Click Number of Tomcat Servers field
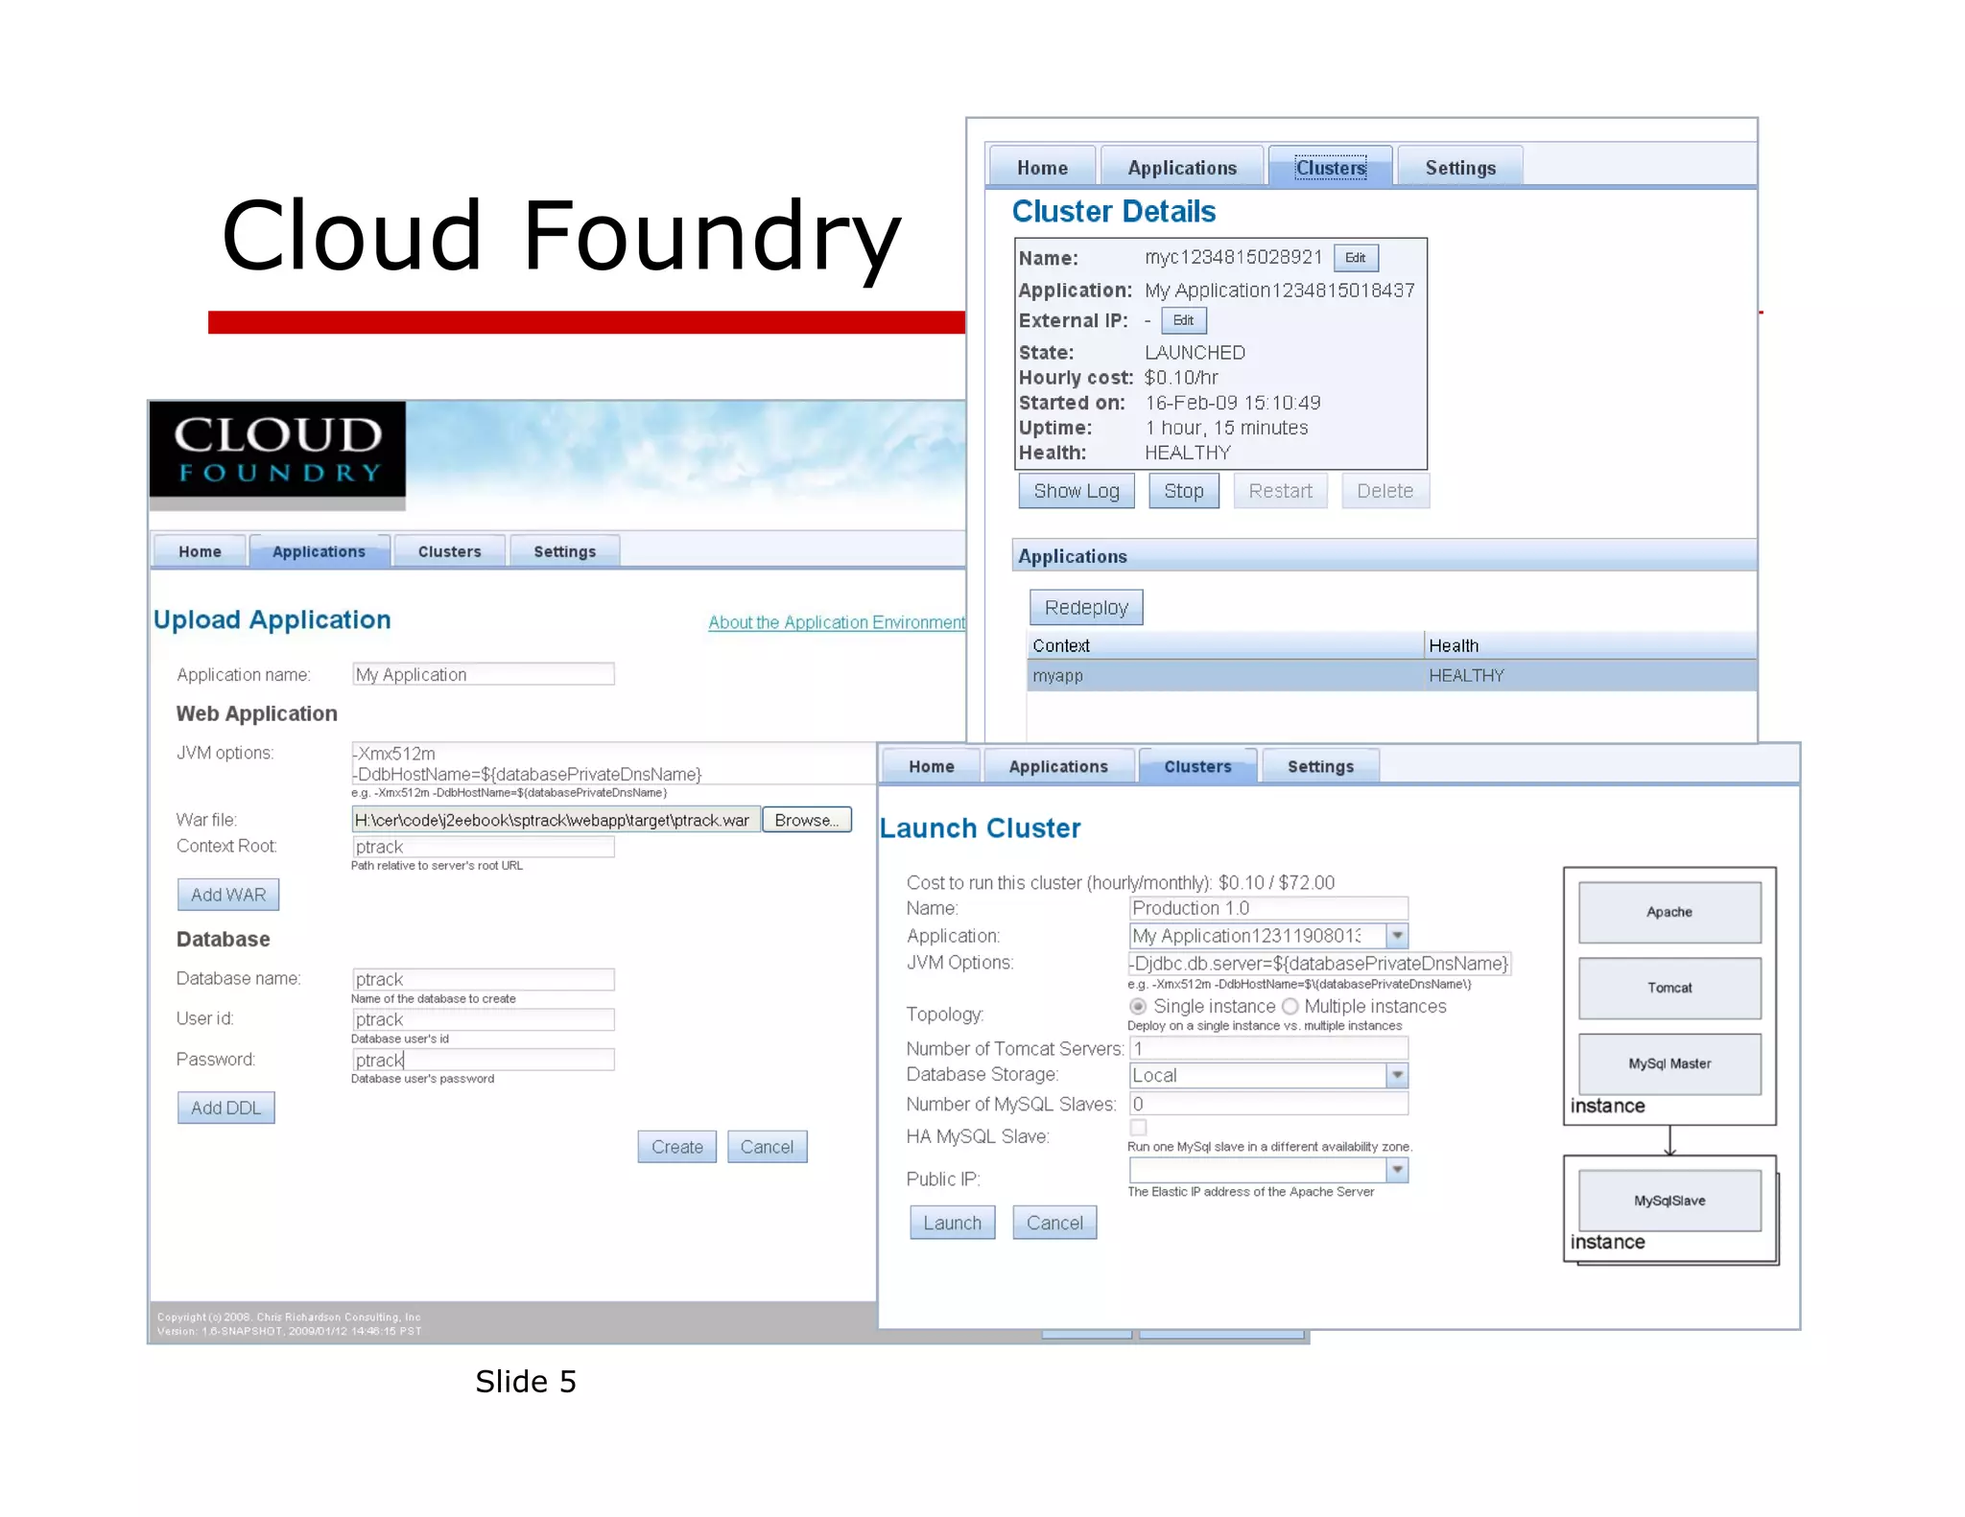This screenshot has width=1965, height=1517. point(1268,1048)
